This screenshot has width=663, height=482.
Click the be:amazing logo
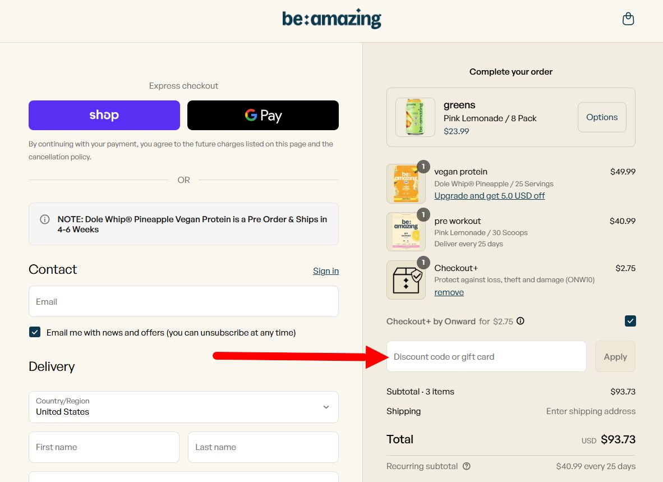[x=331, y=19]
